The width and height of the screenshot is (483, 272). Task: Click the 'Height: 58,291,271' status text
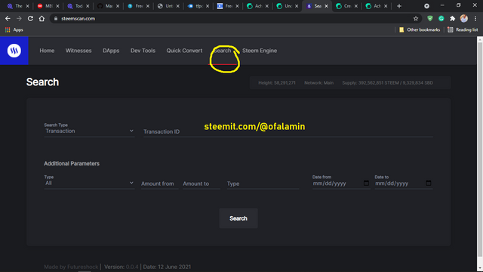(277, 82)
